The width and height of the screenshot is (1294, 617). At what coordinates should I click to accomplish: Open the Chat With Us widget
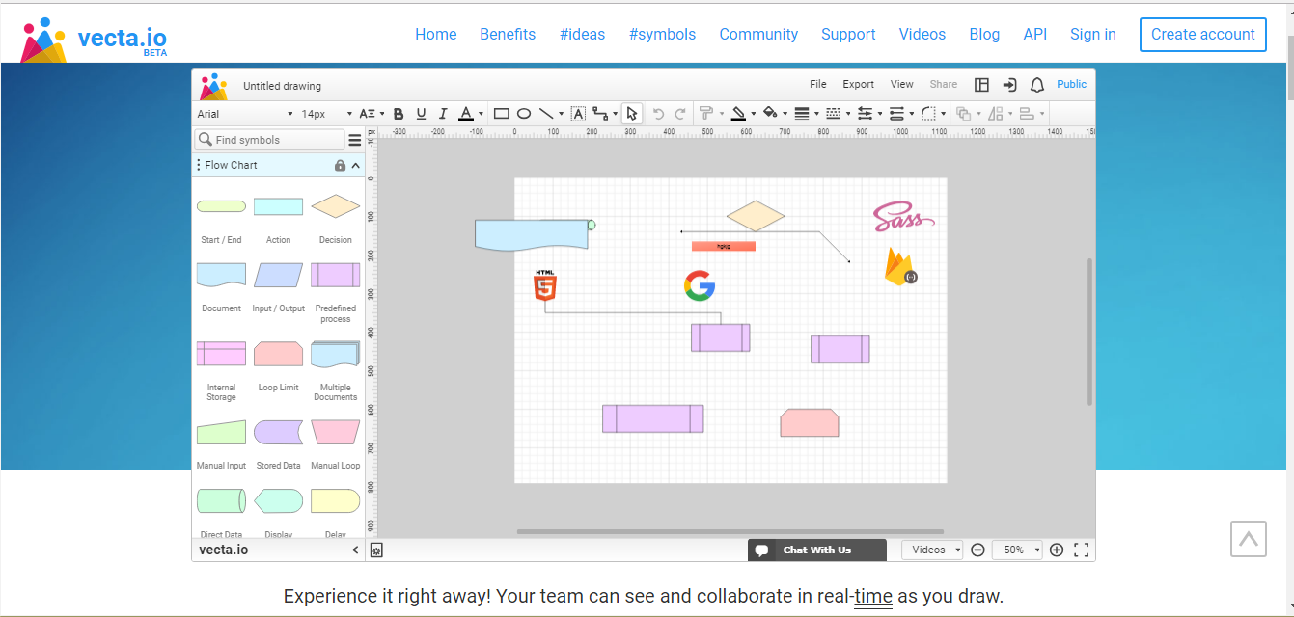pos(817,550)
